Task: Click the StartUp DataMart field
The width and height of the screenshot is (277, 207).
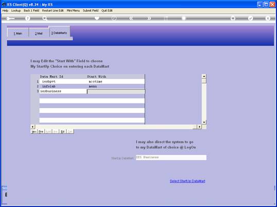Action: pyautogui.click(x=171, y=158)
